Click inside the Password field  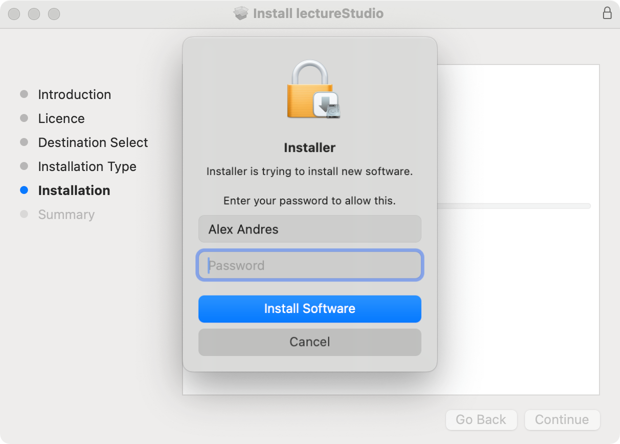point(309,265)
